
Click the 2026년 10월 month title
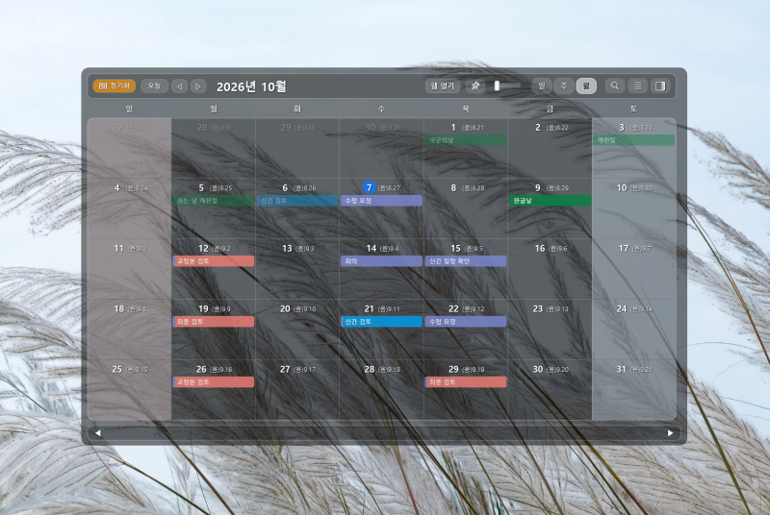pos(251,86)
